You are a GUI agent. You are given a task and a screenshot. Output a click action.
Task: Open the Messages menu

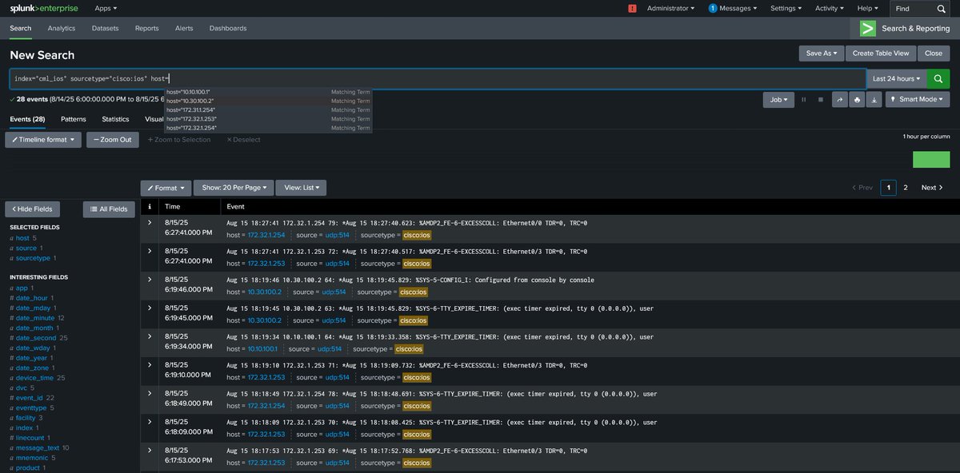(x=733, y=8)
